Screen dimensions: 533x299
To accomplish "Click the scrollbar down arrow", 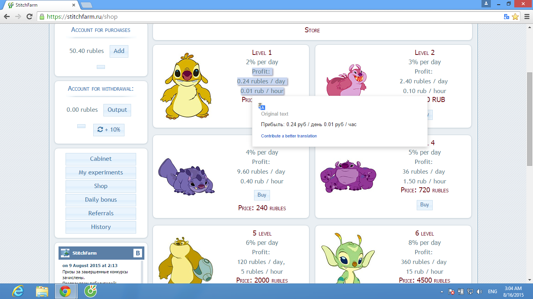I will [529, 280].
